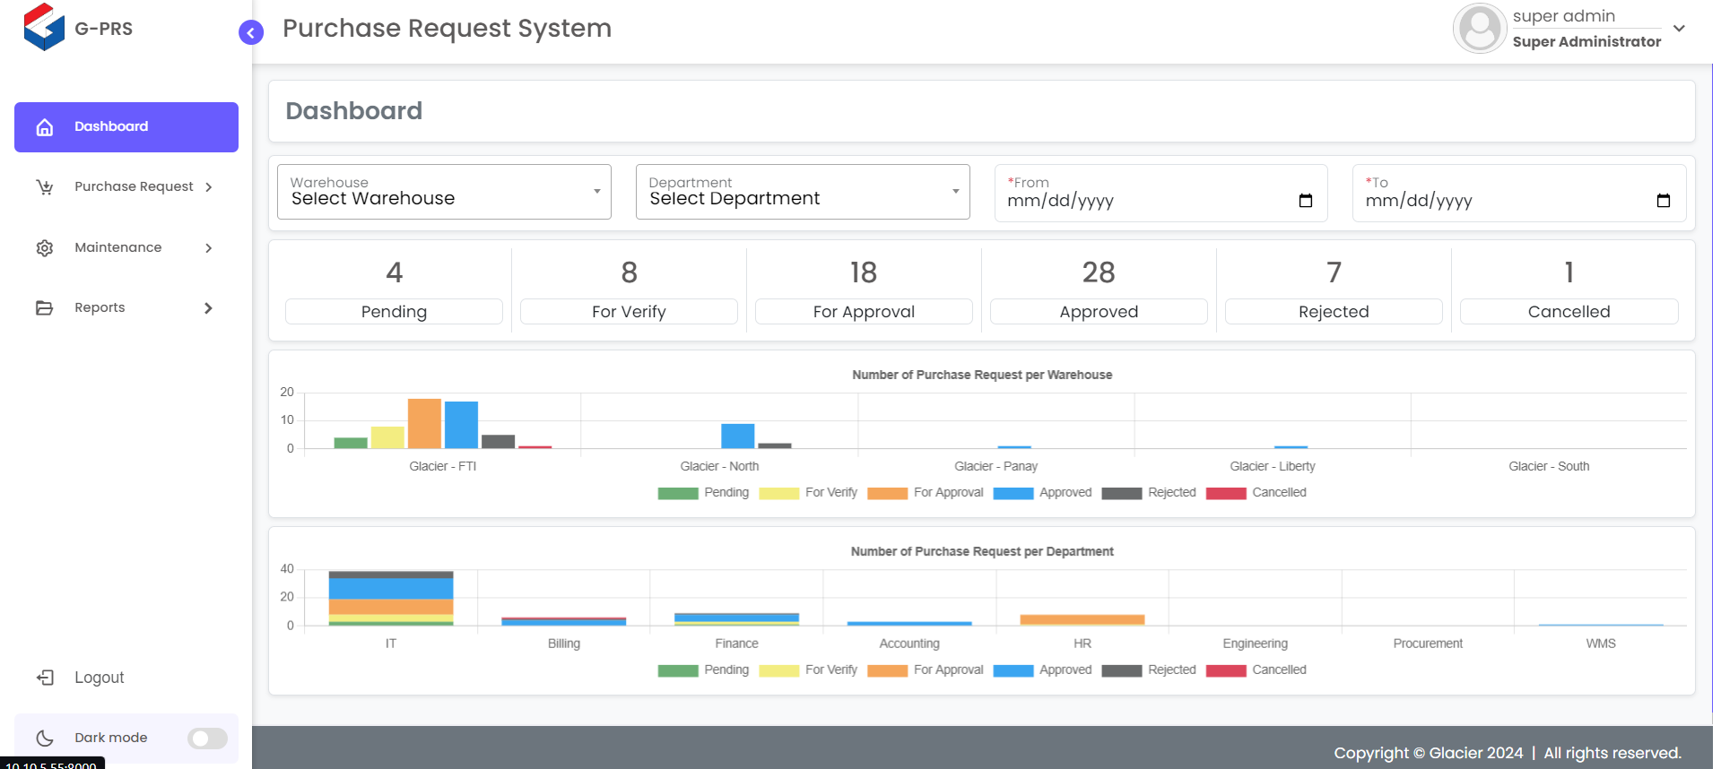Click the stacked IT bar in Department chart
Viewport: 1721px width, 769px height.
click(x=391, y=598)
